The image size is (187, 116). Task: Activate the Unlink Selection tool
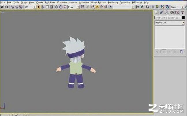[16, 7]
